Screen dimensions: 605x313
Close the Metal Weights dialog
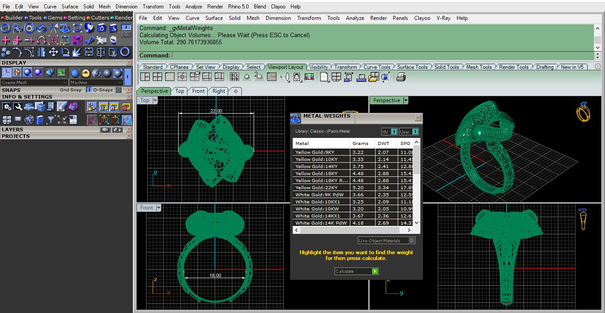click(x=418, y=118)
